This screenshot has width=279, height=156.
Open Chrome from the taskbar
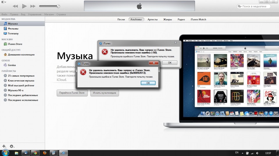click(x=35, y=153)
